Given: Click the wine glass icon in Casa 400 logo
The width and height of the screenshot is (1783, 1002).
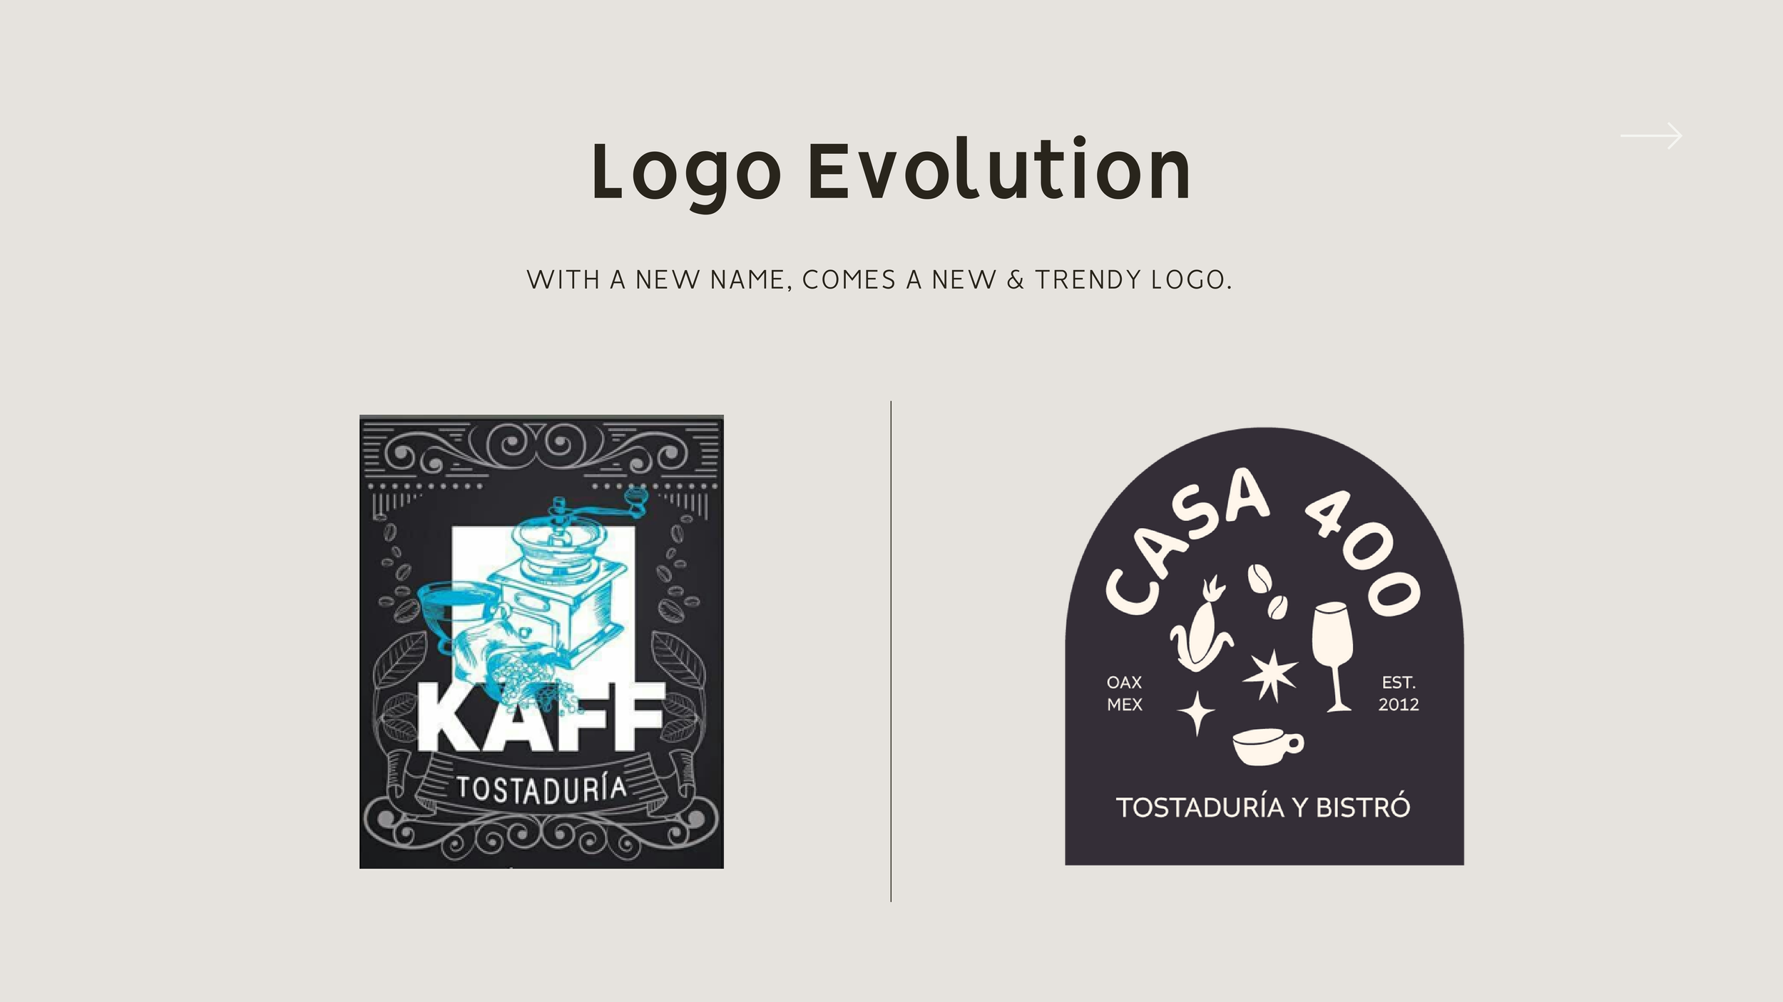Looking at the screenshot, I should (x=1332, y=656).
